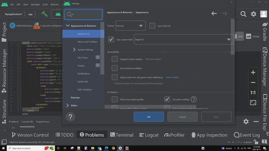Open the Event Log tab
This screenshot has width=269, height=151.
click(x=247, y=135)
